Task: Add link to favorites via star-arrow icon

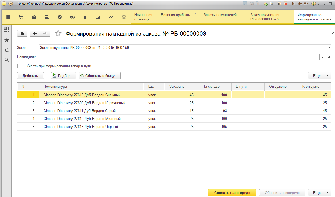Action: tap(265, 4)
